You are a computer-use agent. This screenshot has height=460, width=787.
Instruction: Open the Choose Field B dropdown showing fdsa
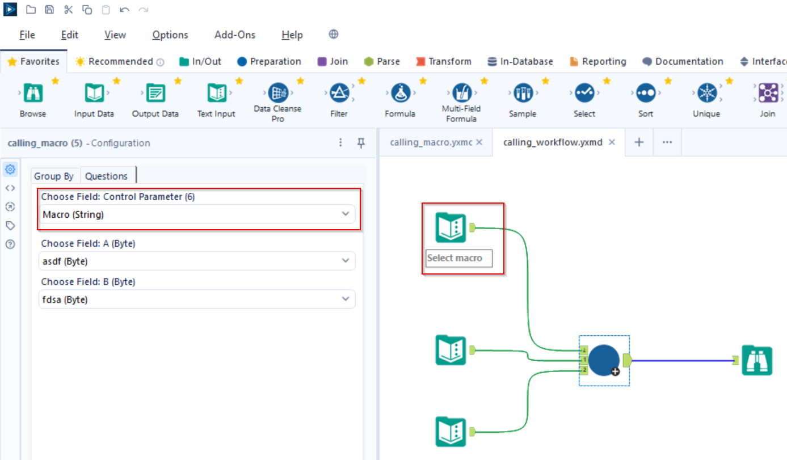coord(197,299)
